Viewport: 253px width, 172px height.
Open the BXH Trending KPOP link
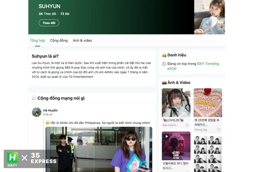193,66
